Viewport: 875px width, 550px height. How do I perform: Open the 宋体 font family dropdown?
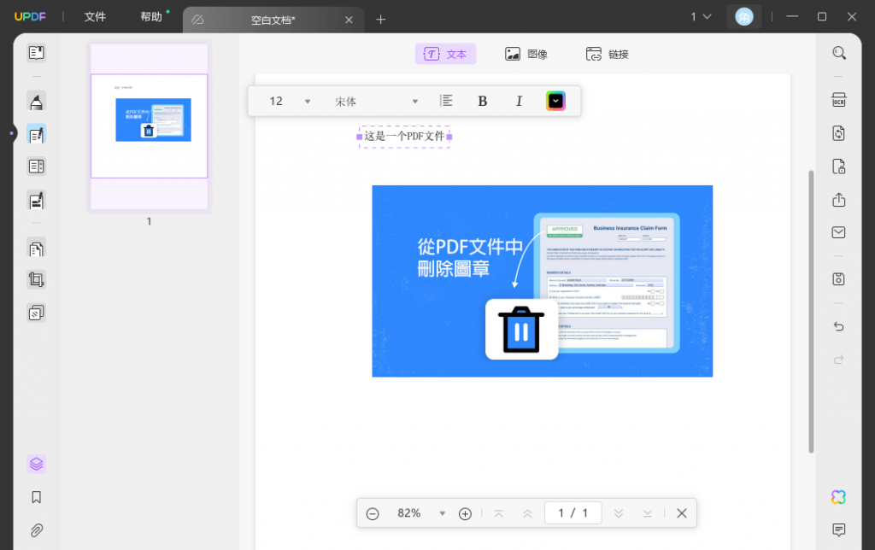[415, 102]
